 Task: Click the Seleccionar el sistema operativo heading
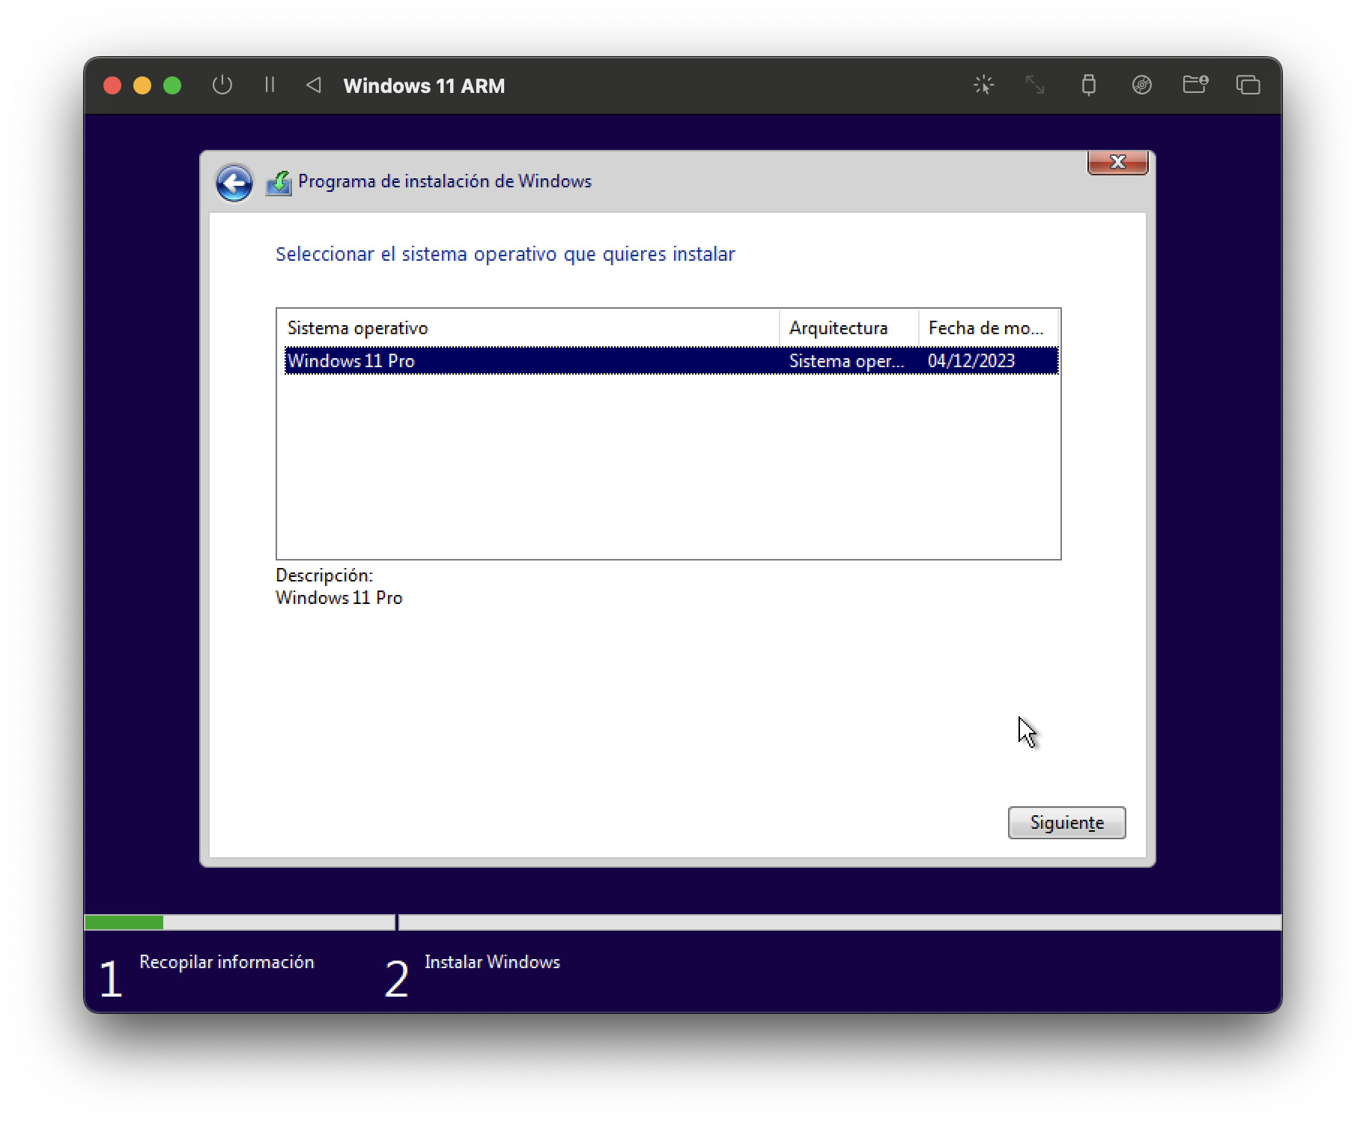pyautogui.click(x=506, y=254)
